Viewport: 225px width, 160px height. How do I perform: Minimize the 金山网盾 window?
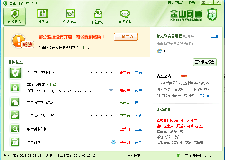coord(210,3)
